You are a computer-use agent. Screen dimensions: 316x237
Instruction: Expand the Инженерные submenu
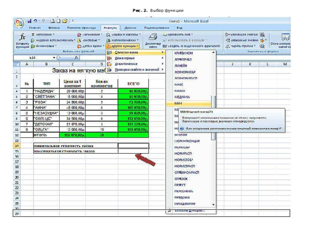click(x=136, y=58)
